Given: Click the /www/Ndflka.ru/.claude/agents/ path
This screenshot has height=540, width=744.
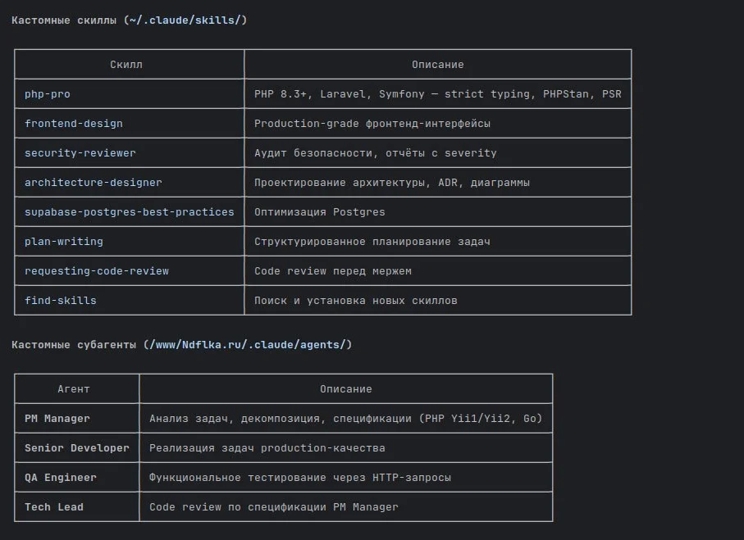Looking at the screenshot, I should [x=248, y=345].
